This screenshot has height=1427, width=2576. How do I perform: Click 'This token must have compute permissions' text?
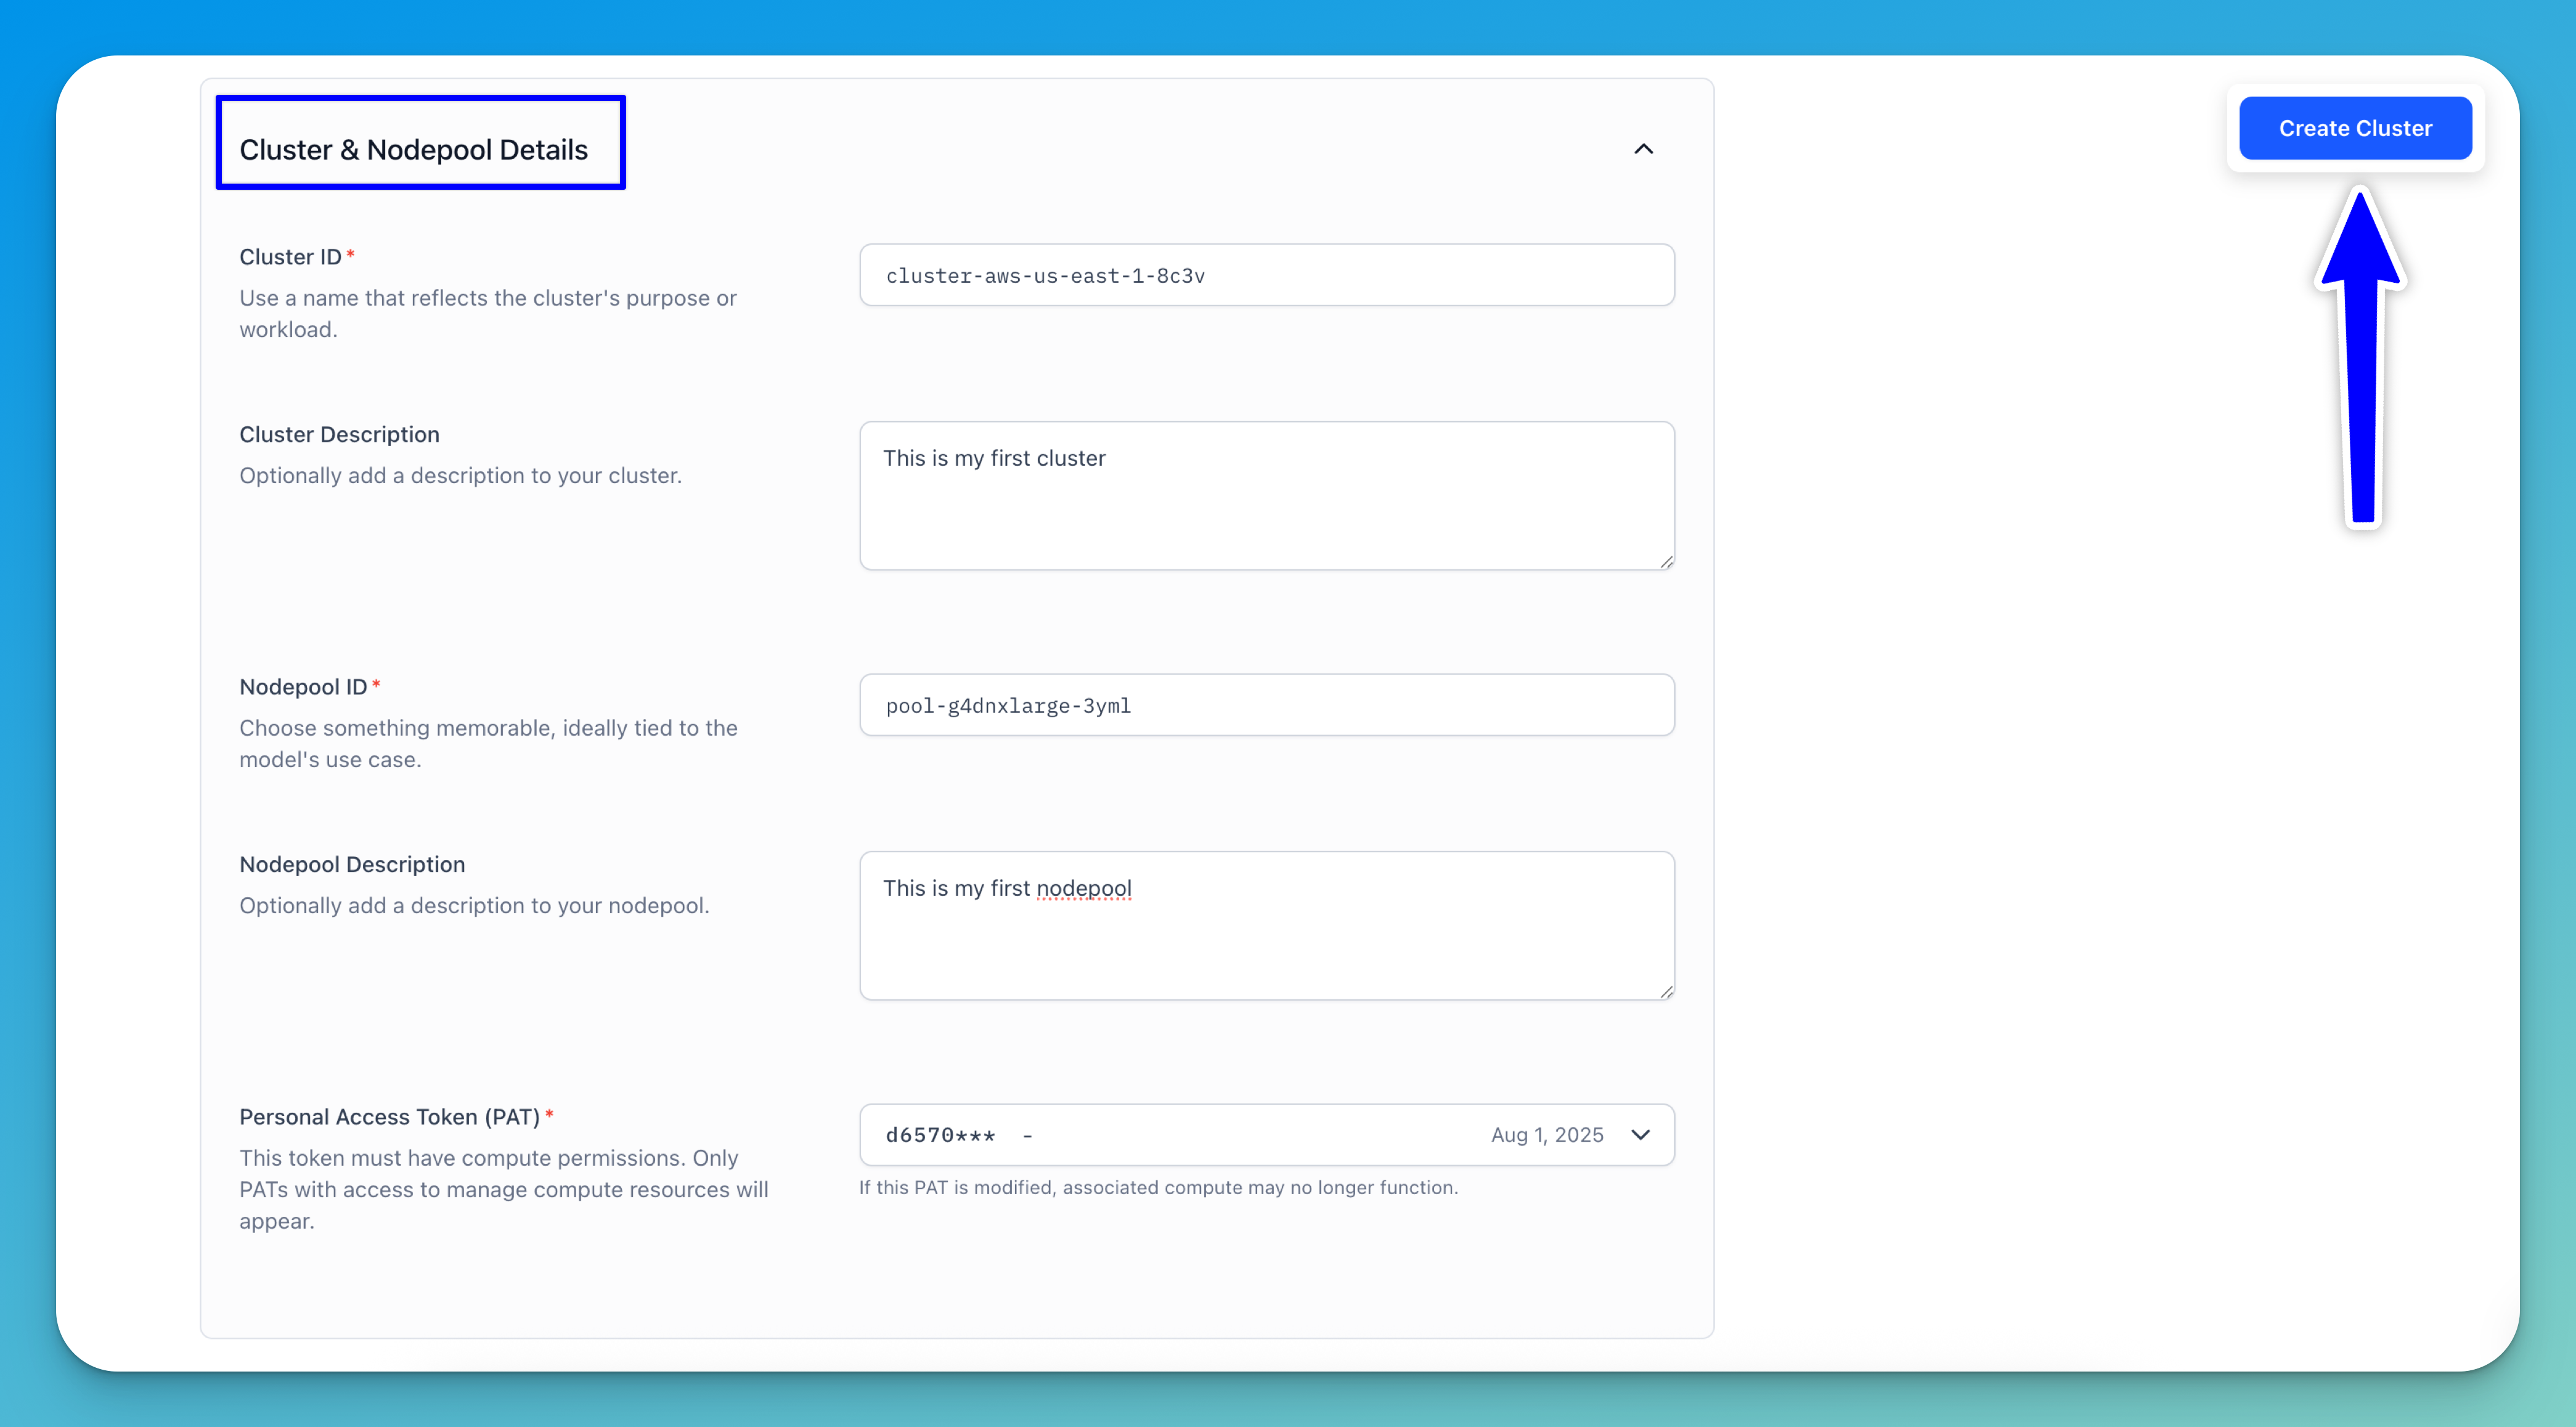pos(504,1189)
